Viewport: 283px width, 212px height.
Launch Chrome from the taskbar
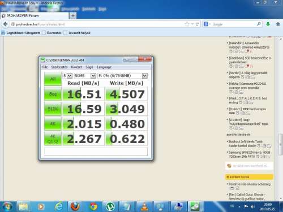click(x=93, y=206)
